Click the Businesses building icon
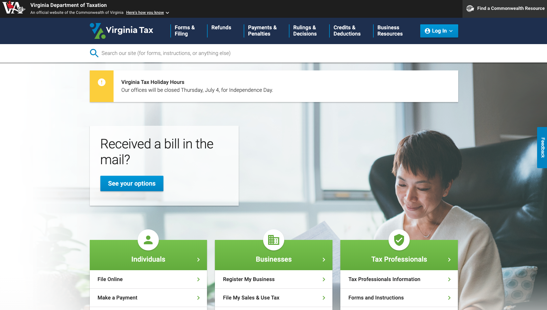The height and width of the screenshot is (310, 547). pos(274,240)
